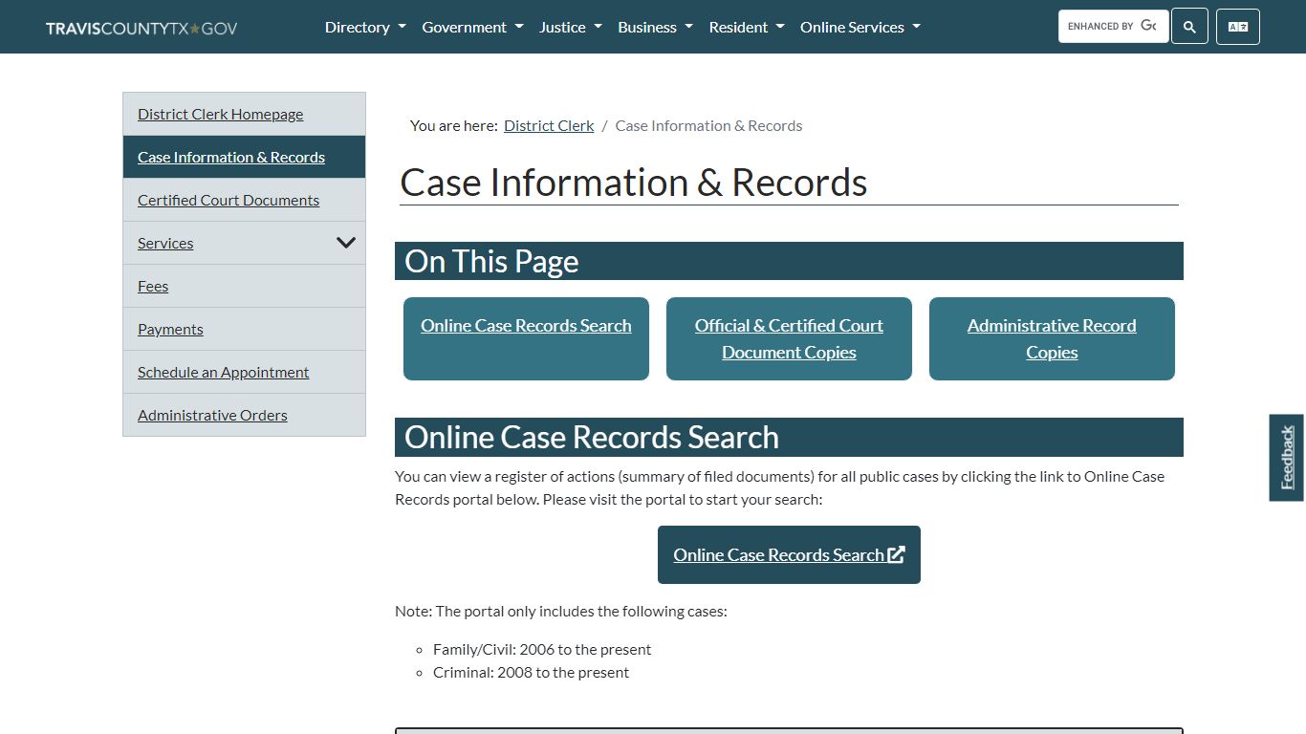Click the Online Case Records Search button

point(788,554)
